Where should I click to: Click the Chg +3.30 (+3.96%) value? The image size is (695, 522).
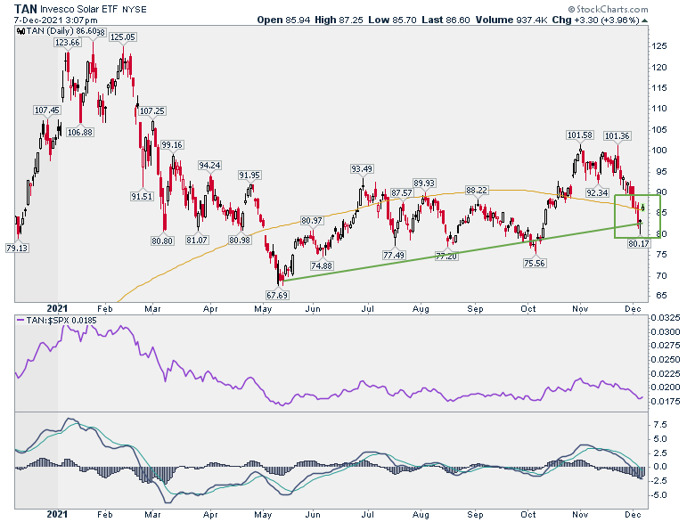tap(596, 20)
